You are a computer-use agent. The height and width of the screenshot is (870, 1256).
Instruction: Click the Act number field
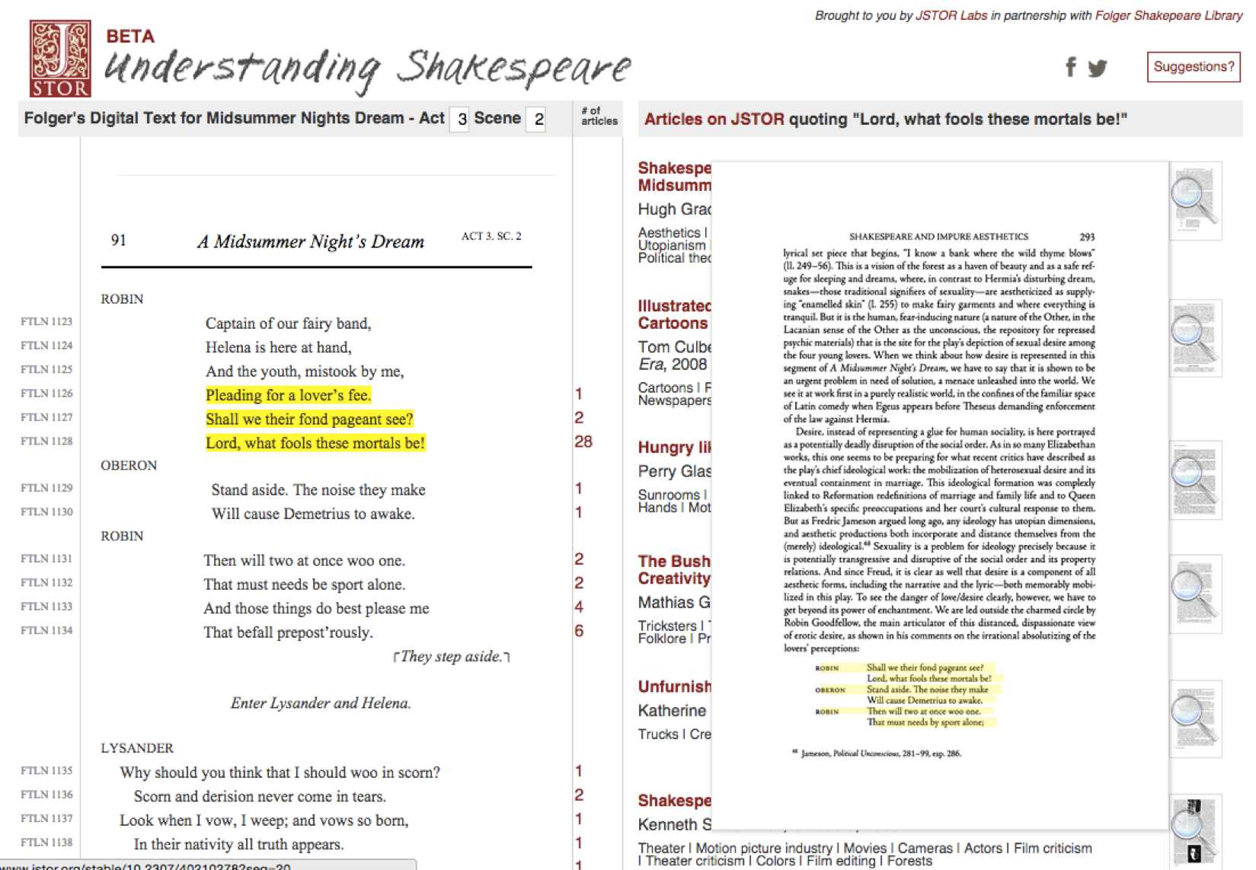pos(459,120)
